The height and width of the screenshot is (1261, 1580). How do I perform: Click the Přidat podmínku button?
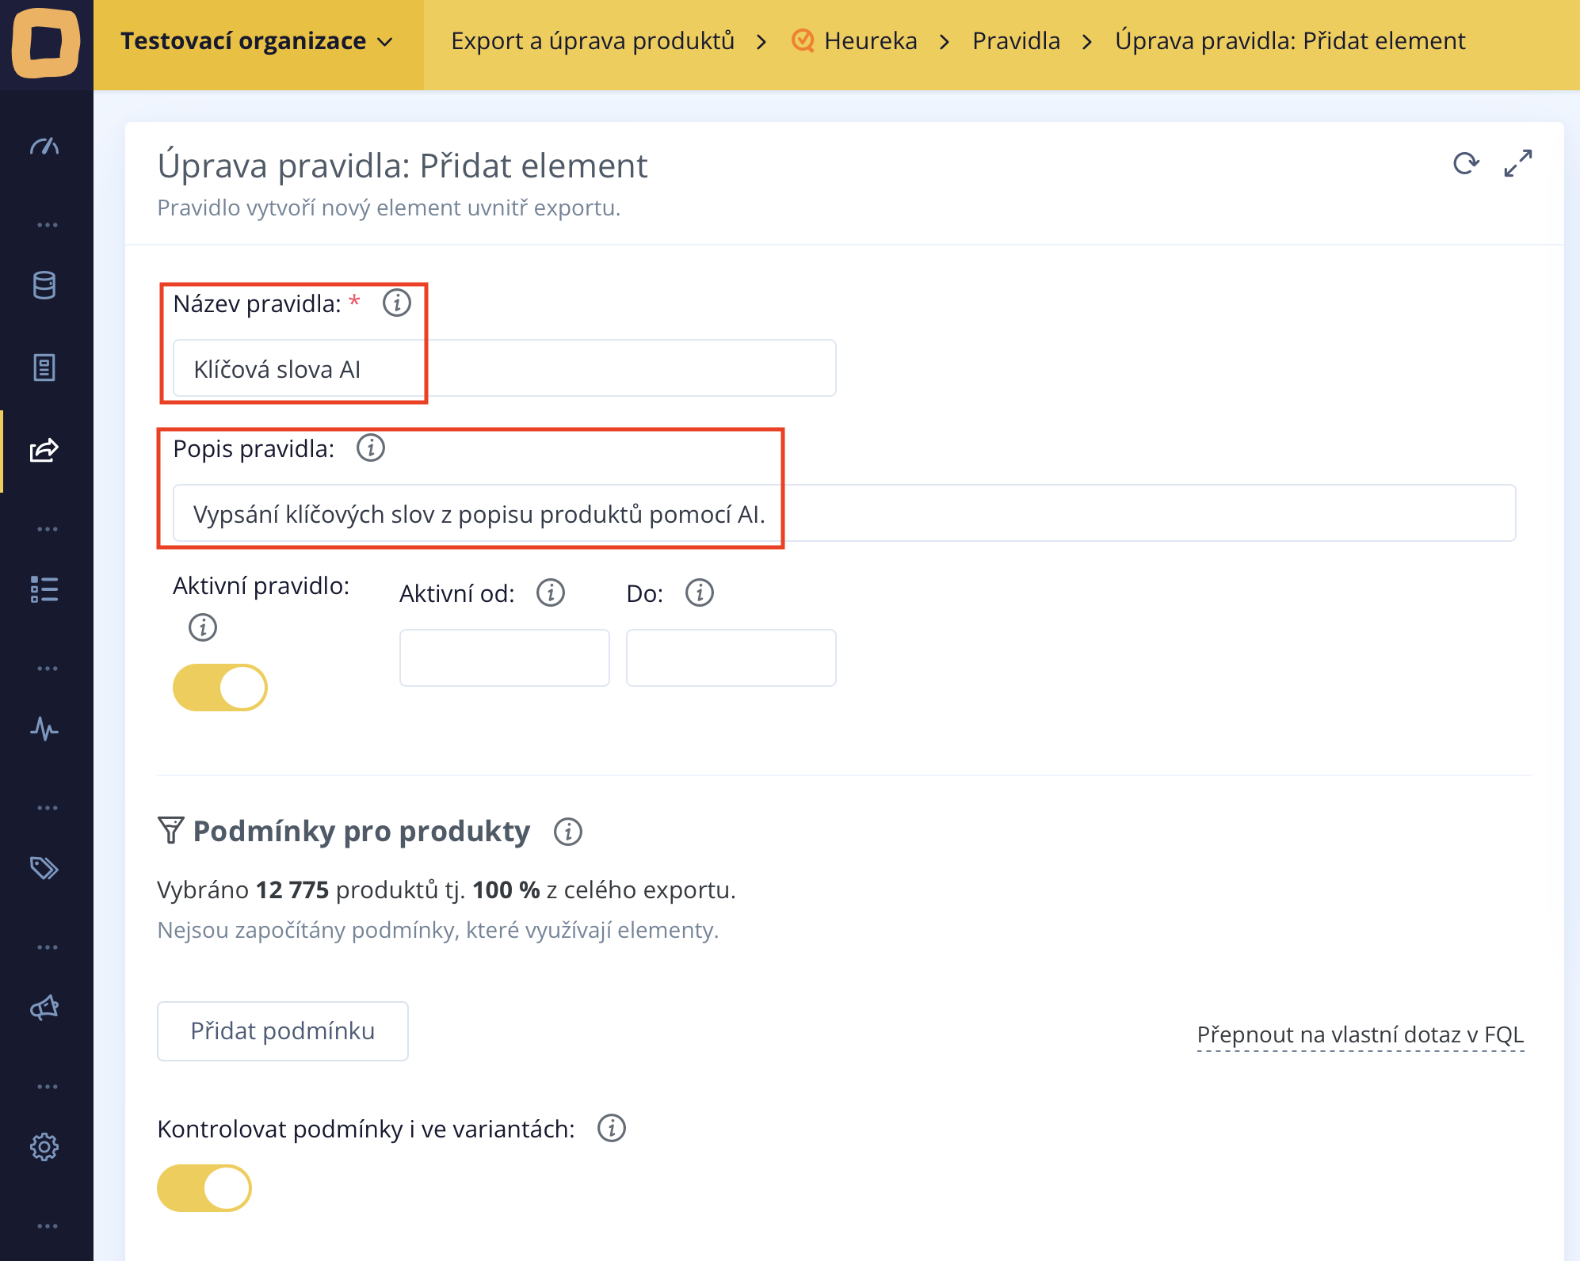[283, 1031]
